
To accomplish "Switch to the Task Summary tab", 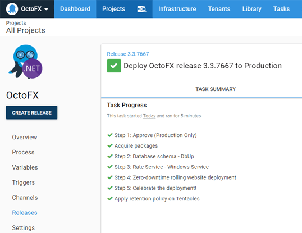I will (x=216, y=89).
